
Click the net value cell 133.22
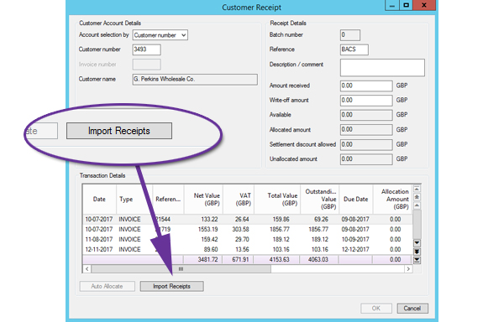209,220
